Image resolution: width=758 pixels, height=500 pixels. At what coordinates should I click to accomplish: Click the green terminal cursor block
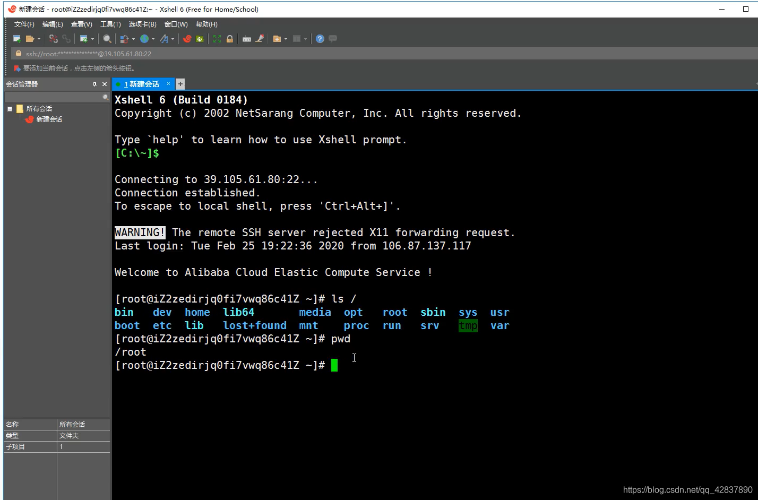[334, 365]
